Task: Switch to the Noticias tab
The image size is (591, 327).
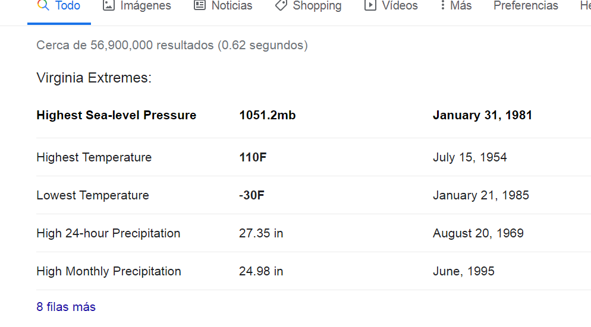Action: pyautogui.click(x=223, y=6)
